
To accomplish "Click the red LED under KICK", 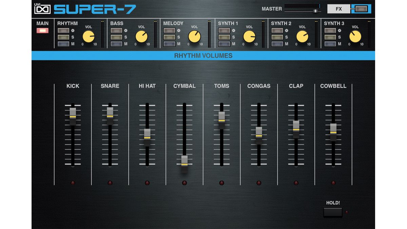I will pos(73,183).
